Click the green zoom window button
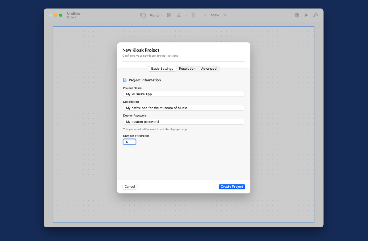The height and width of the screenshot is (241, 368). coord(61,15)
